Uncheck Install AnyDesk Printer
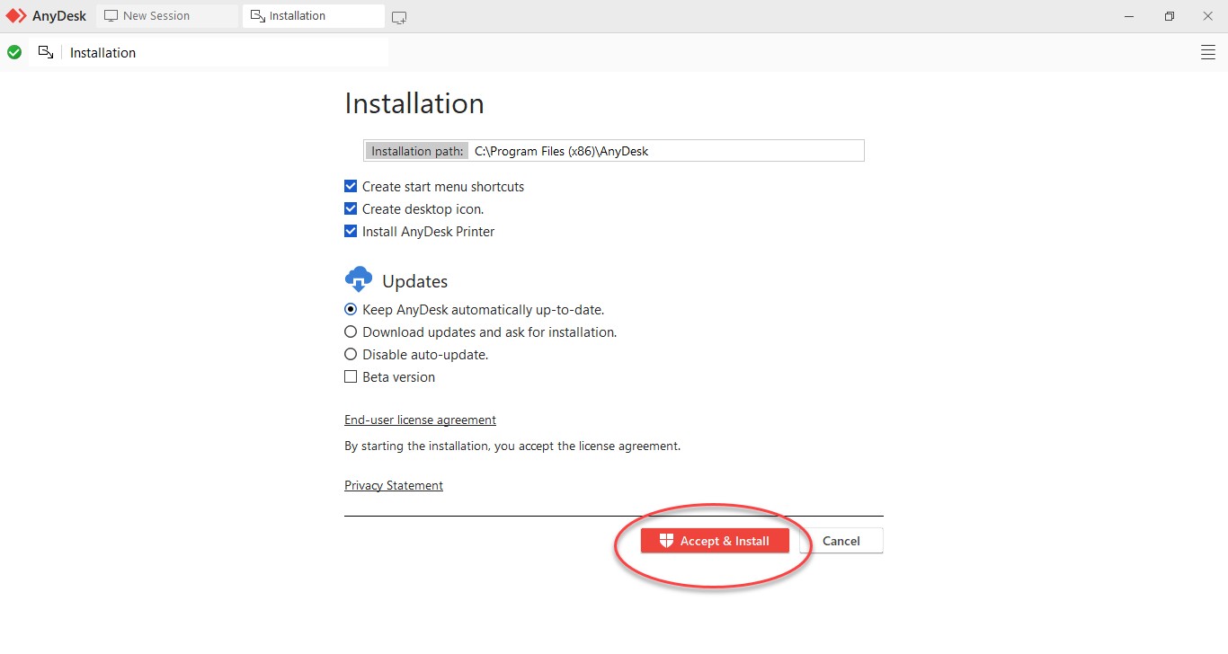This screenshot has width=1228, height=654. pos(351,232)
